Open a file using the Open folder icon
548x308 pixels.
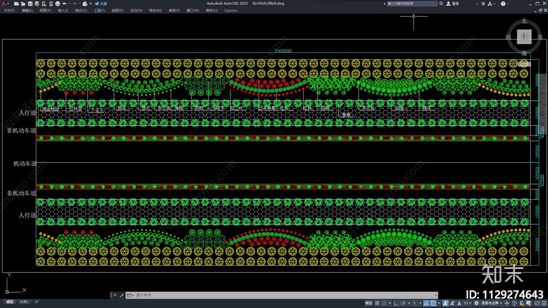[x=23, y=4]
